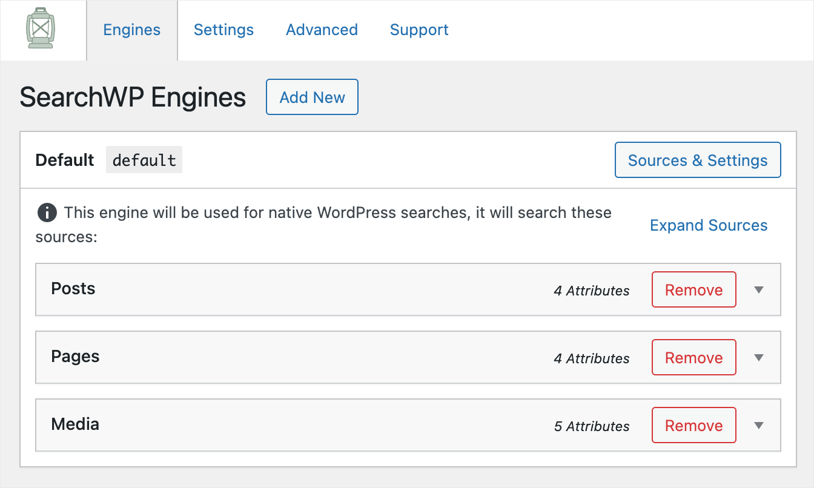Viewport: 814px width, 488px height.
Task: Click the 'default' engine slug code label
Action: [144, 160]
